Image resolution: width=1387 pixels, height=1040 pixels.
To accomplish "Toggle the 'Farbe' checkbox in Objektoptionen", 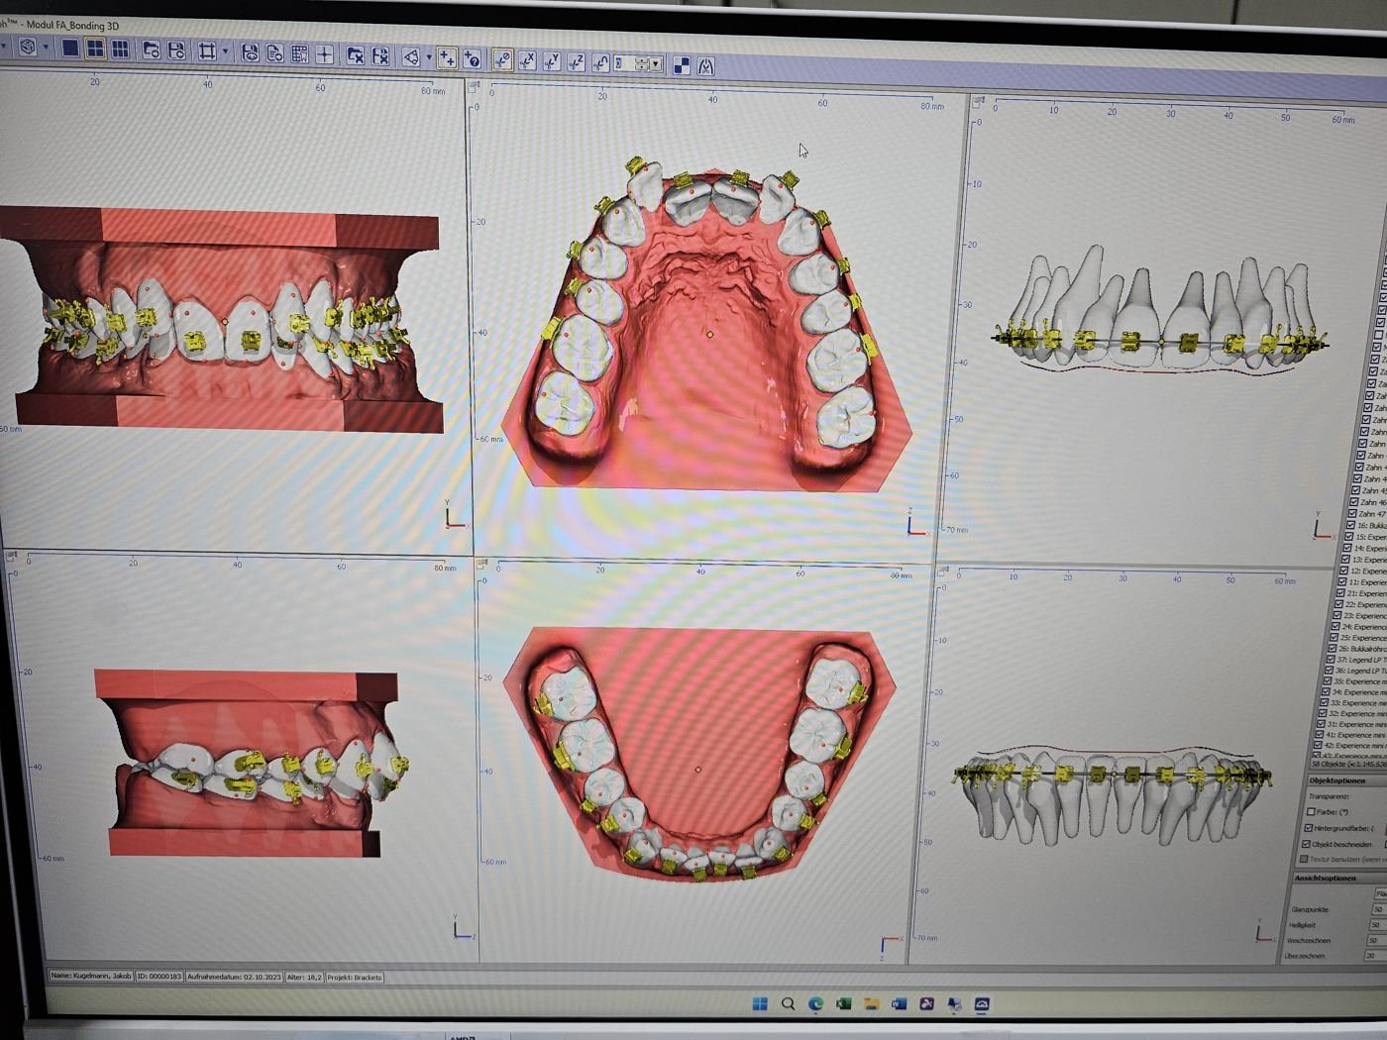I will [1311, 812].
